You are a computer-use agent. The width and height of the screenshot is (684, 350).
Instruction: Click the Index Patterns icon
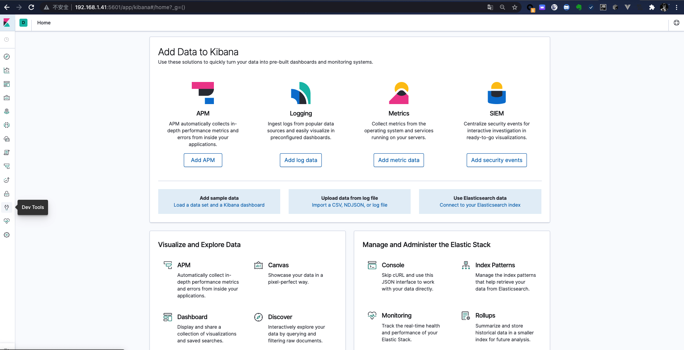tap(466, 265)
